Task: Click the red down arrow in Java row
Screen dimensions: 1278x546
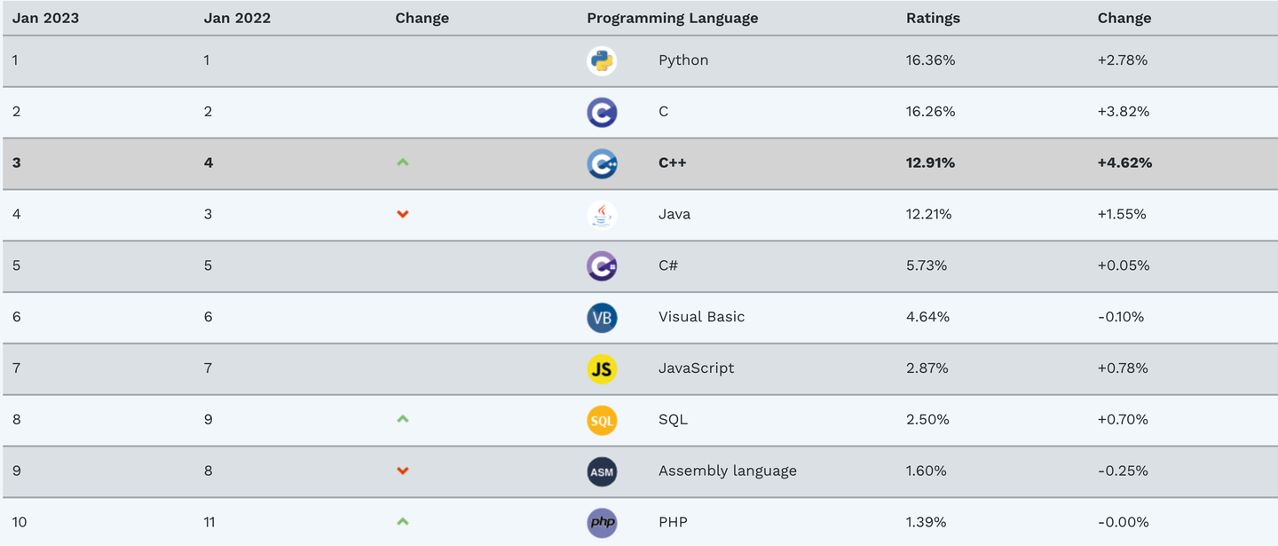Action: [x=403, y=214]
